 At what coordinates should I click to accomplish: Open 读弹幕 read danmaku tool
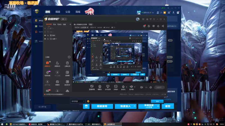67,73
